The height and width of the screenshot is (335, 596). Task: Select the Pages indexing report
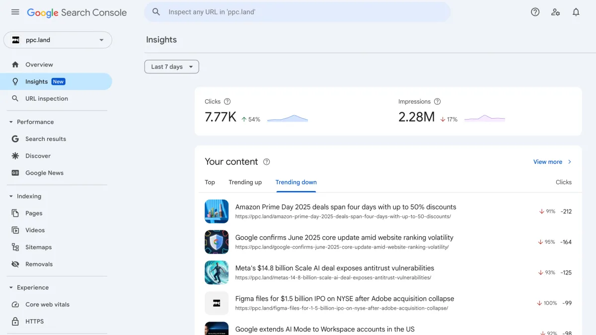click(33, 213)
